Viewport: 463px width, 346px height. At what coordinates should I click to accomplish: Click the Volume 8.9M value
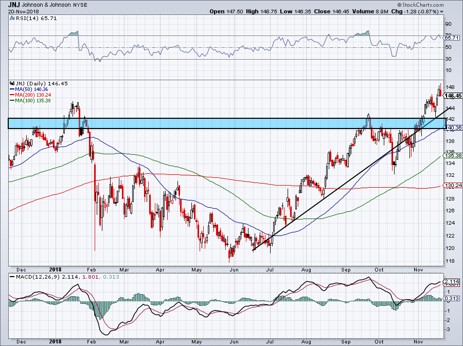pyautogui.click(x=370, y=11)
